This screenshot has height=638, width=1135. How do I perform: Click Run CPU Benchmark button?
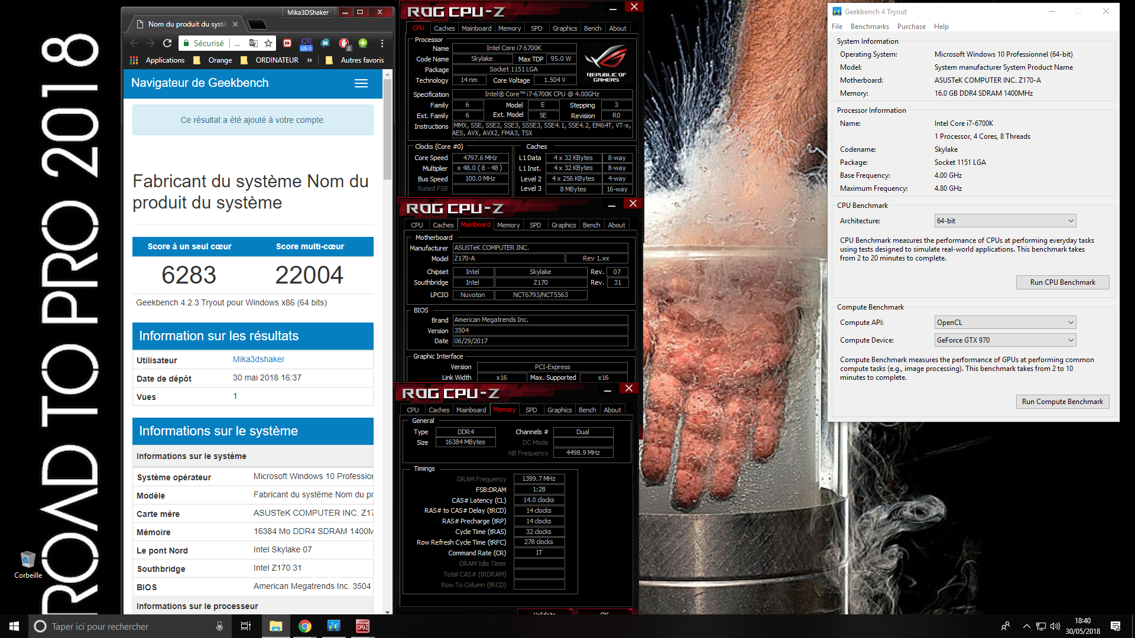[x=1062, y=282]
